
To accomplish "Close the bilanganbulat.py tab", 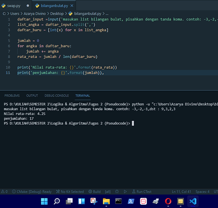I will coord(72,6).
